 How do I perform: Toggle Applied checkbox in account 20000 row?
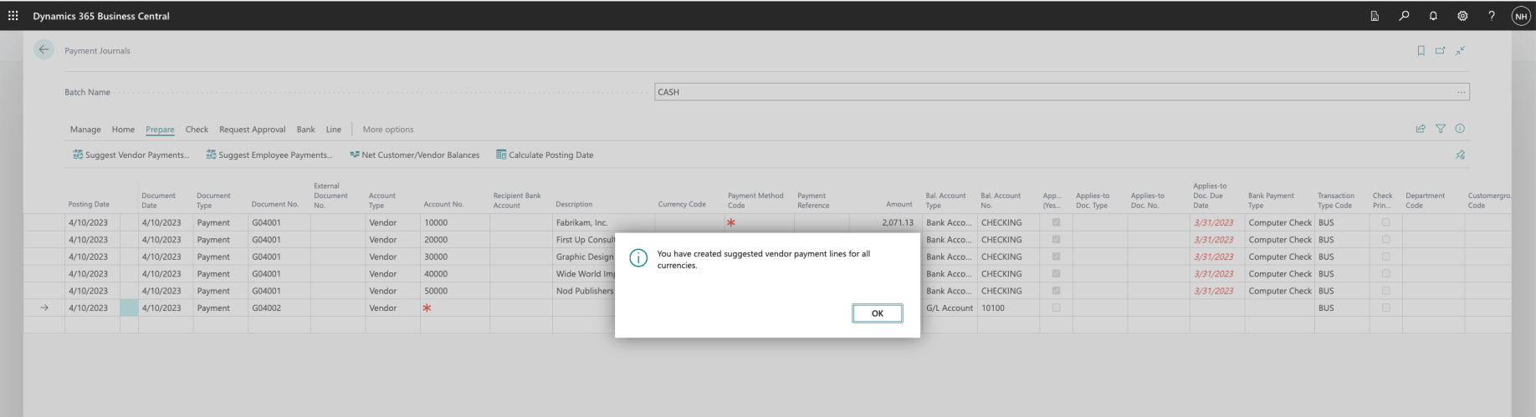(1056, 240)
